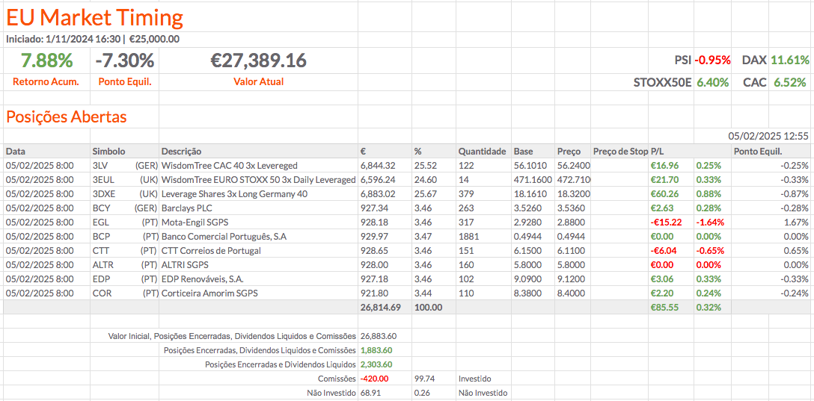Select the Preço de Stop column header

point(619,152)
